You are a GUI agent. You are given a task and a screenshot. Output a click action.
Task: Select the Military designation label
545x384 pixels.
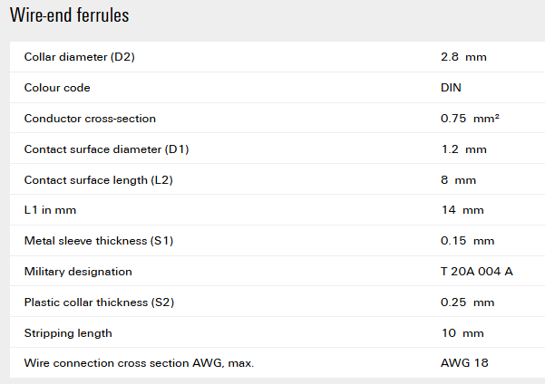(x=78, y=272)
